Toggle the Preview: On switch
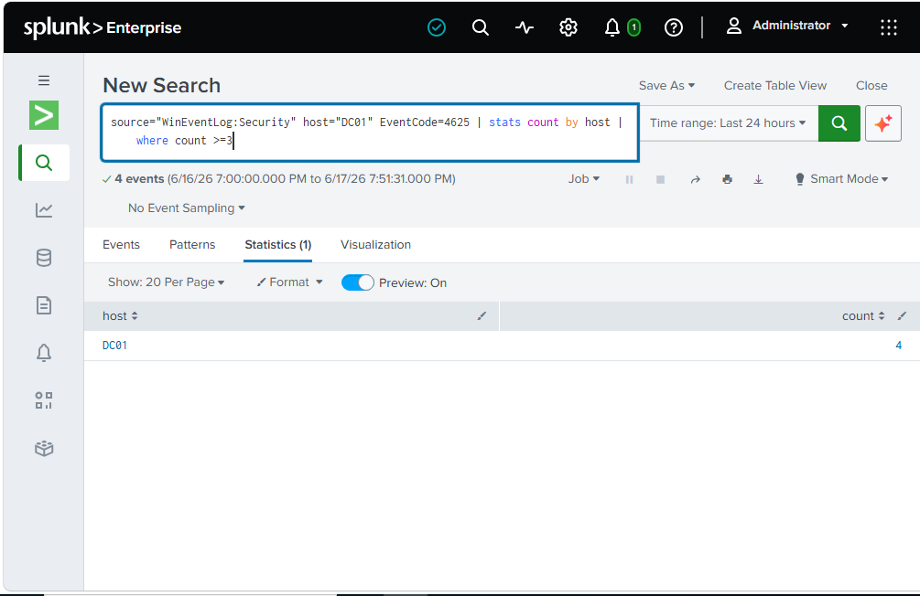The height and width of the screenshot is (596, 920). tap(357, 282)
